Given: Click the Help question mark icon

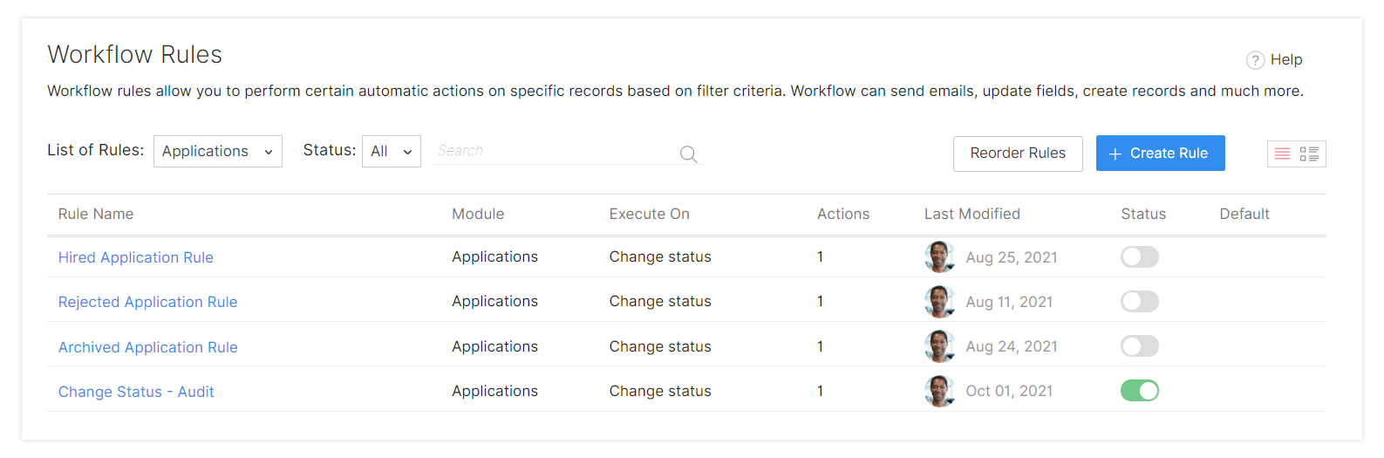Looking at the screenshot, I should coord(1256,59).
